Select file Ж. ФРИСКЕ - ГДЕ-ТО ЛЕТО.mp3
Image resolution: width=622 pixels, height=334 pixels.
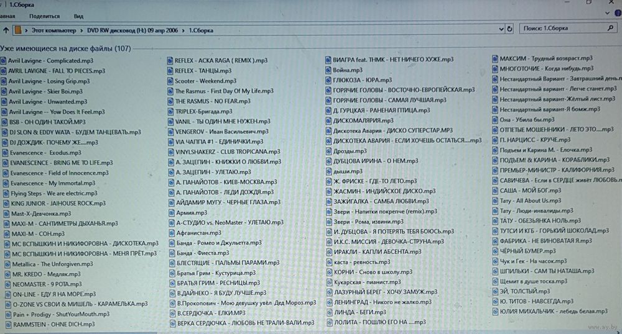pos(372,181)
